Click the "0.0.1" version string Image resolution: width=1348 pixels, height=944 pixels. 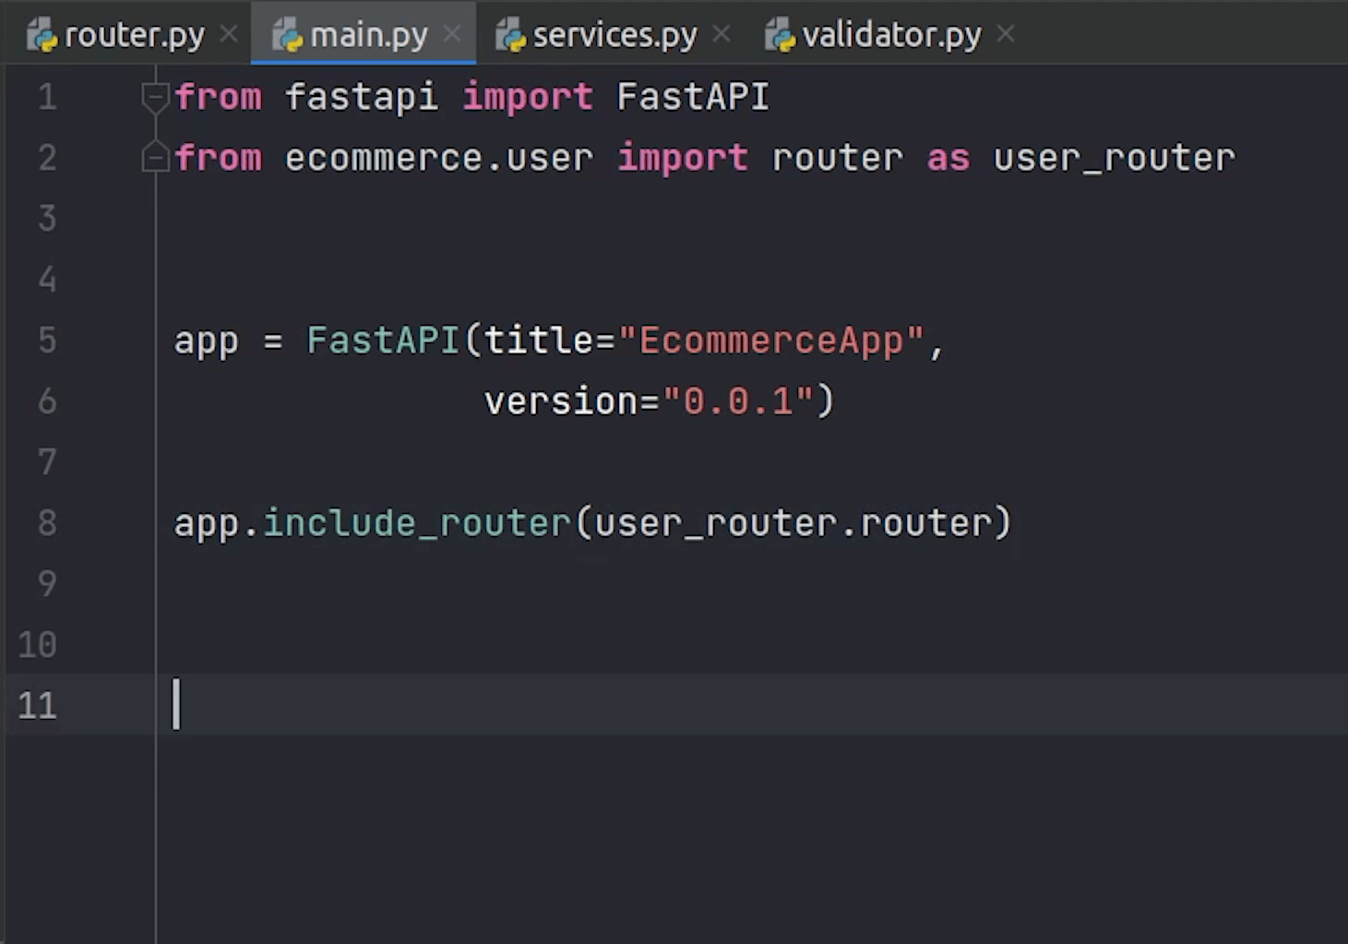(x=738, y=401)
